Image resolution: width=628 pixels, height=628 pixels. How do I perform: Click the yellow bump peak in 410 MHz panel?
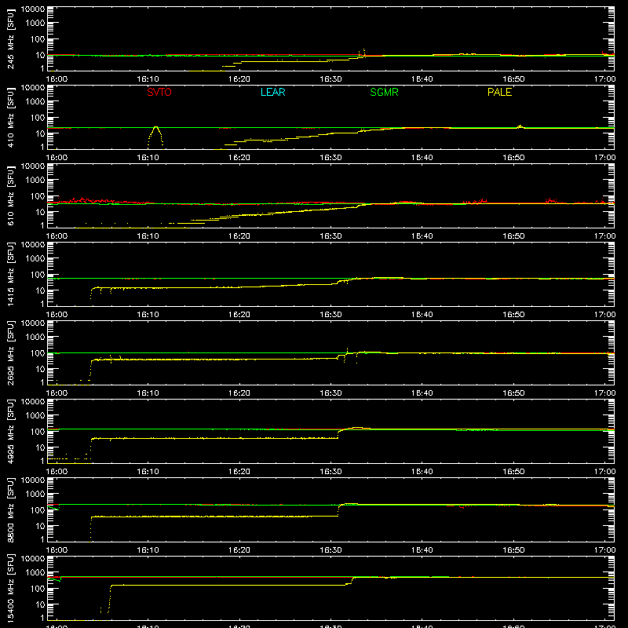pyautogui.click(x=155, y=127)
